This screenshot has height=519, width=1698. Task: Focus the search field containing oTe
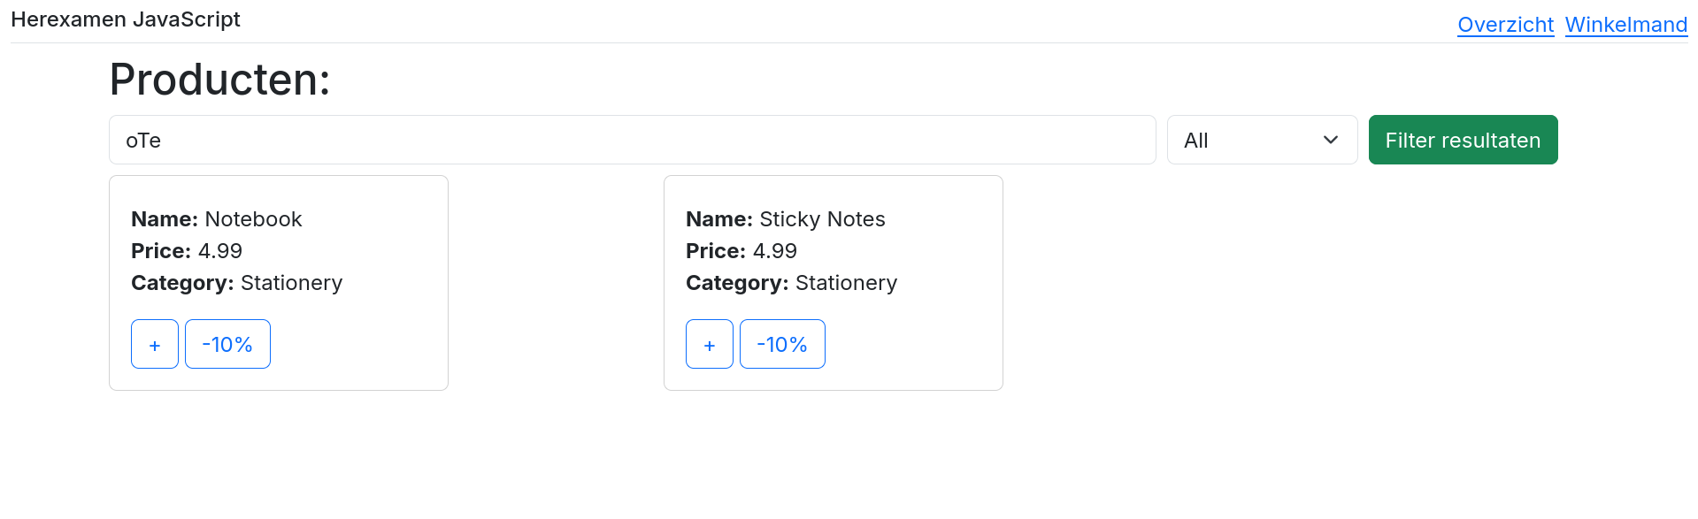pyautogui.click(x=632, y=140)
